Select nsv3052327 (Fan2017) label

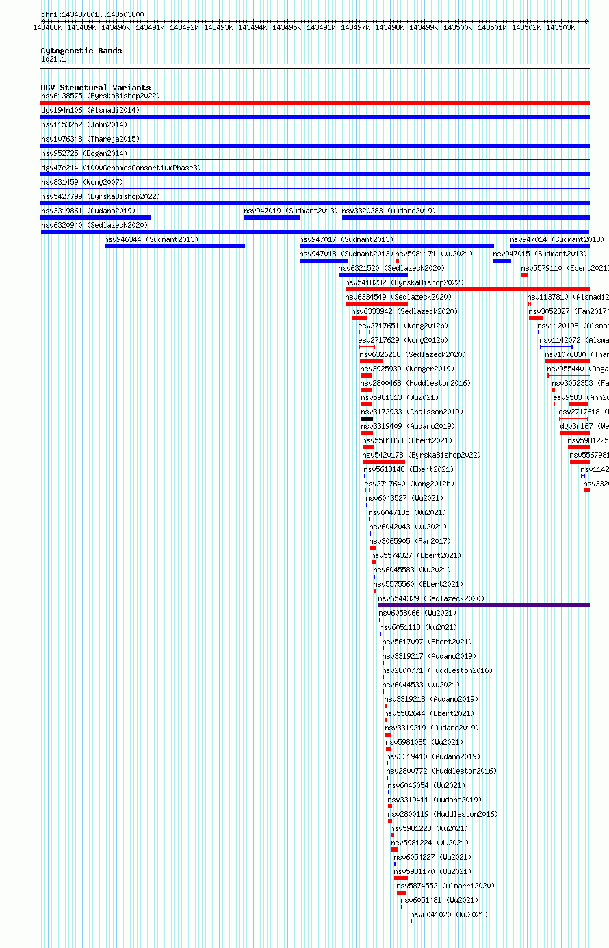[x=569, y=311]
